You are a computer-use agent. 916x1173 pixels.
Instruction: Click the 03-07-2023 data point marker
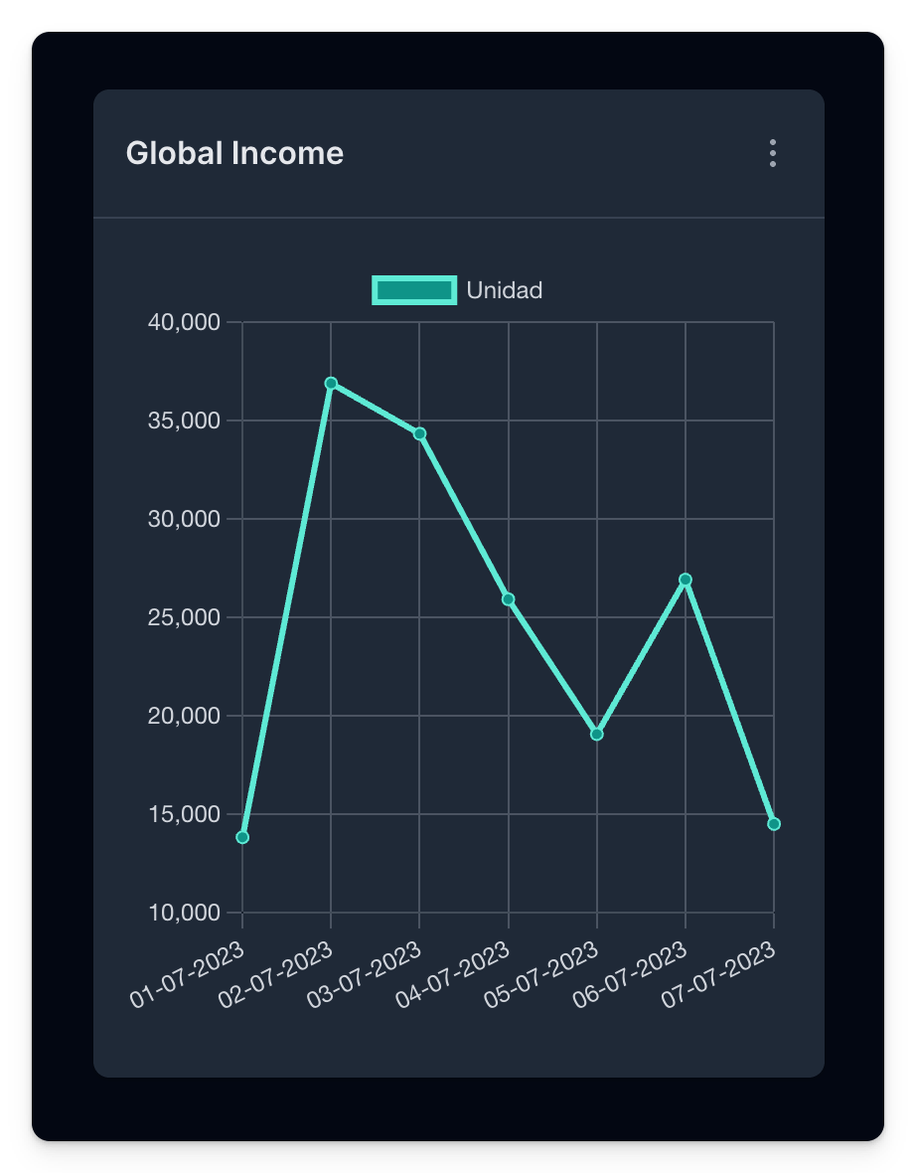pyautogui.click(x=419, y=433)
